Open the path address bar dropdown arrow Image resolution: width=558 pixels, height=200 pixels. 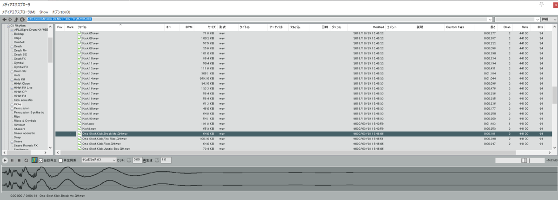point(490,19)
